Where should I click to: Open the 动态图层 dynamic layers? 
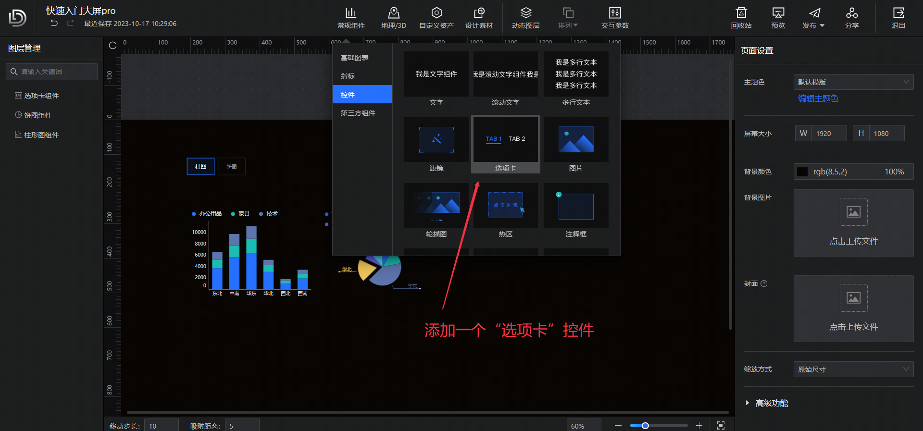click(526, 18)
